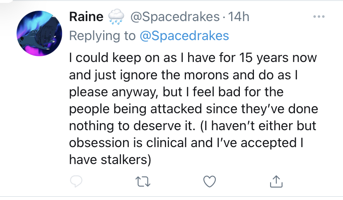Open the three-dot more options menu
This screenshot has width=343, height=200.
pyautogui.click(x=319, y=17)
